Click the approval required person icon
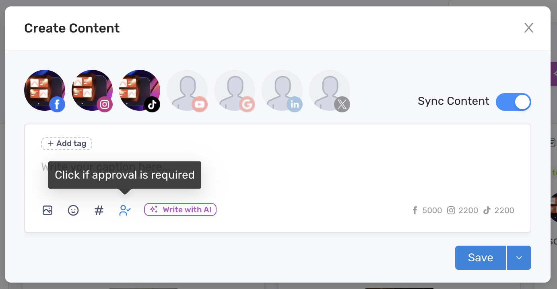Image resolution: width=557 pixels, height=289 pixels. [125, 210]
